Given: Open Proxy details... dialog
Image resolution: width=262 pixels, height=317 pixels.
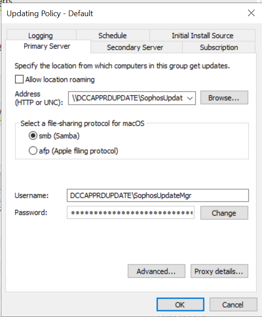Looking at the screenshot, I should pos(219,271).
